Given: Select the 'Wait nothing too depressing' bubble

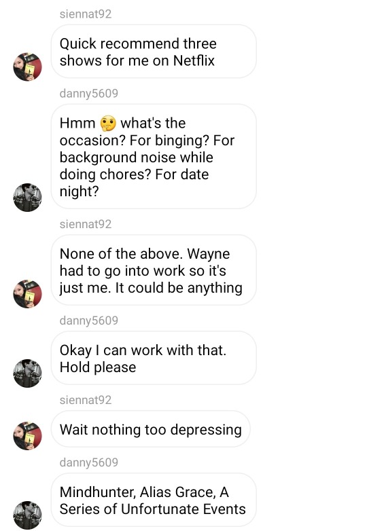Looking at the screenshot, I should pyautogui.click(x=151, y=429).
